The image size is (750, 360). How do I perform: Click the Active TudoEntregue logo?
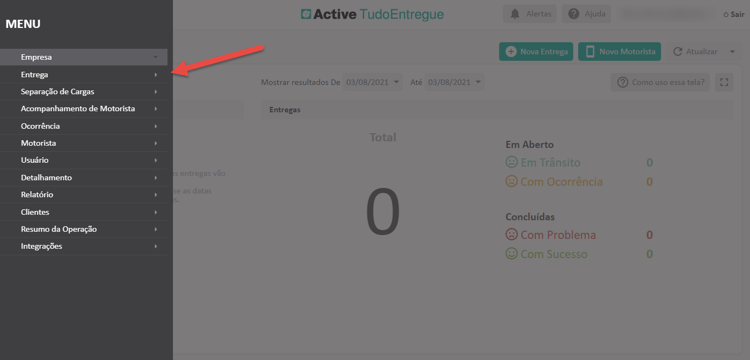click(x=372, y=14)
